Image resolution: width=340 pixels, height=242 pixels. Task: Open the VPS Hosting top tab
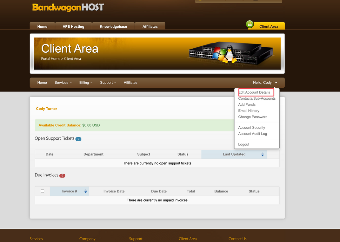pyautogui.click(x=73, y=26)
